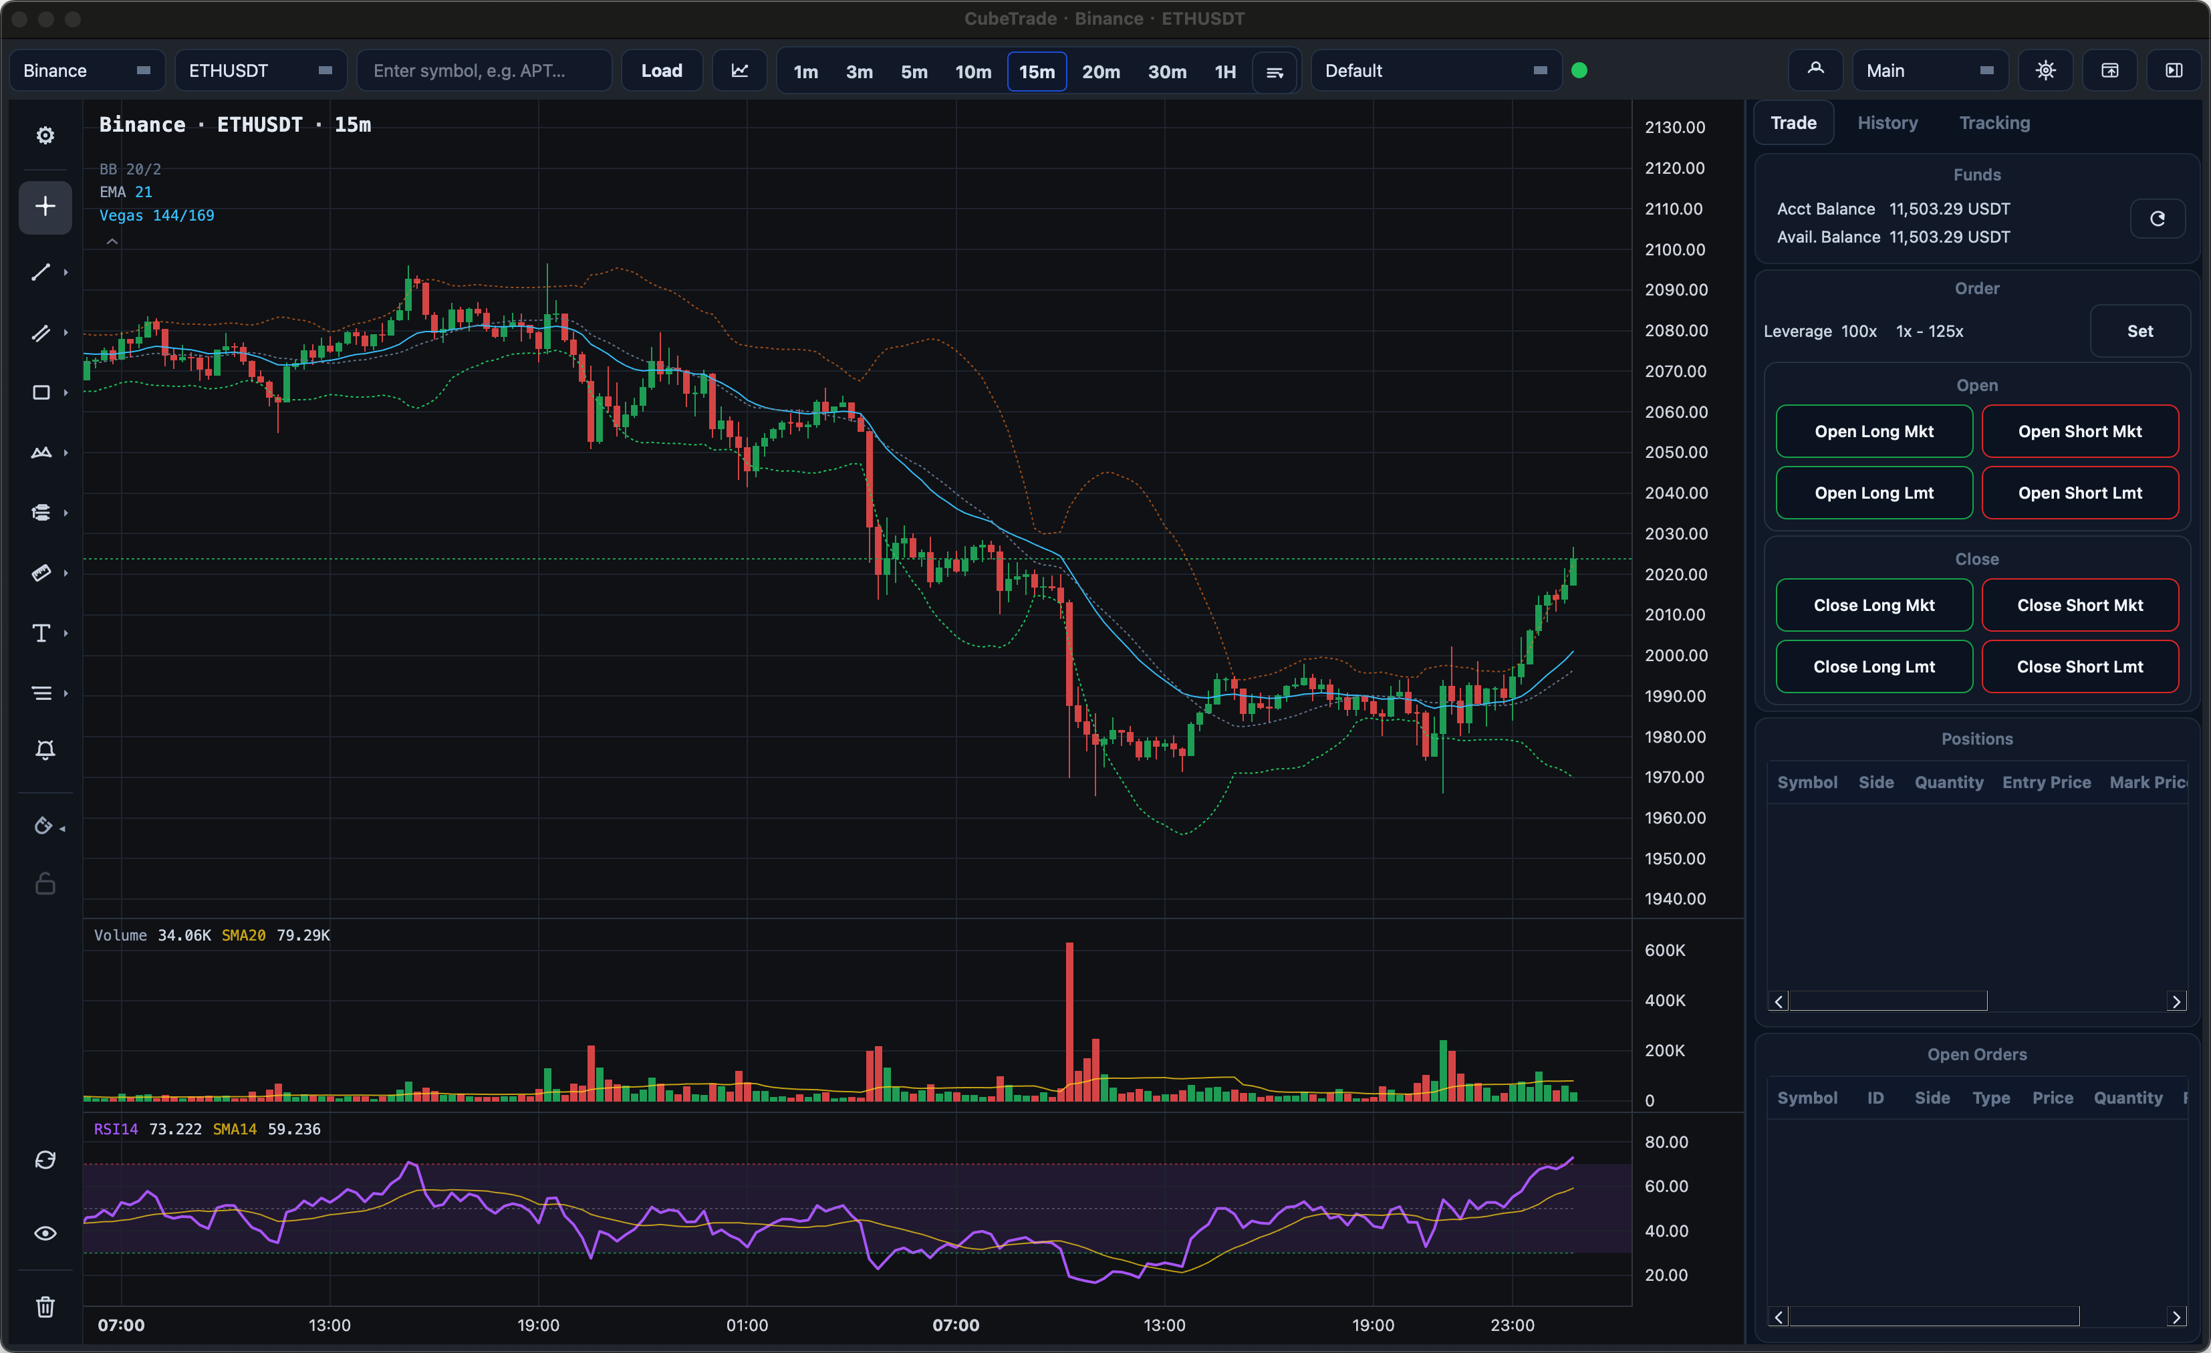Screen dimensions: 2211x1353
Task: Select the 1H timeframe
Action: tap(1225, 72)
